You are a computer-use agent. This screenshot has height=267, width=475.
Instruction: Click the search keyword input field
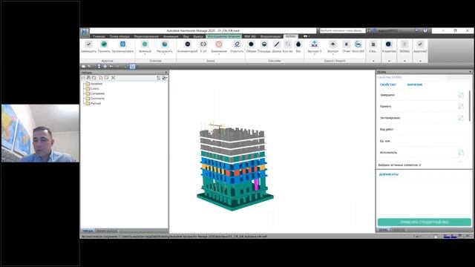343,30
